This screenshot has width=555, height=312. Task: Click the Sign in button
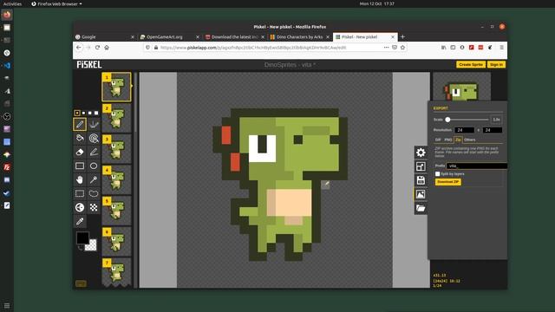[496, 65]
